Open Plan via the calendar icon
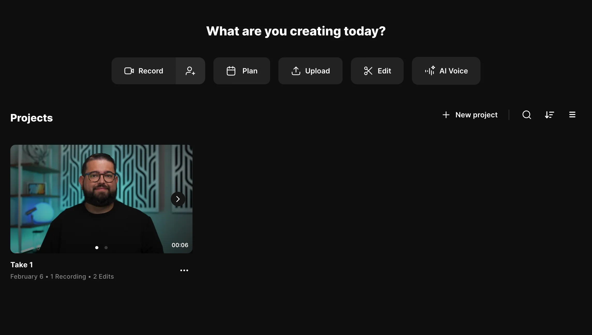 pyautogui.click(x=231, y=71)
